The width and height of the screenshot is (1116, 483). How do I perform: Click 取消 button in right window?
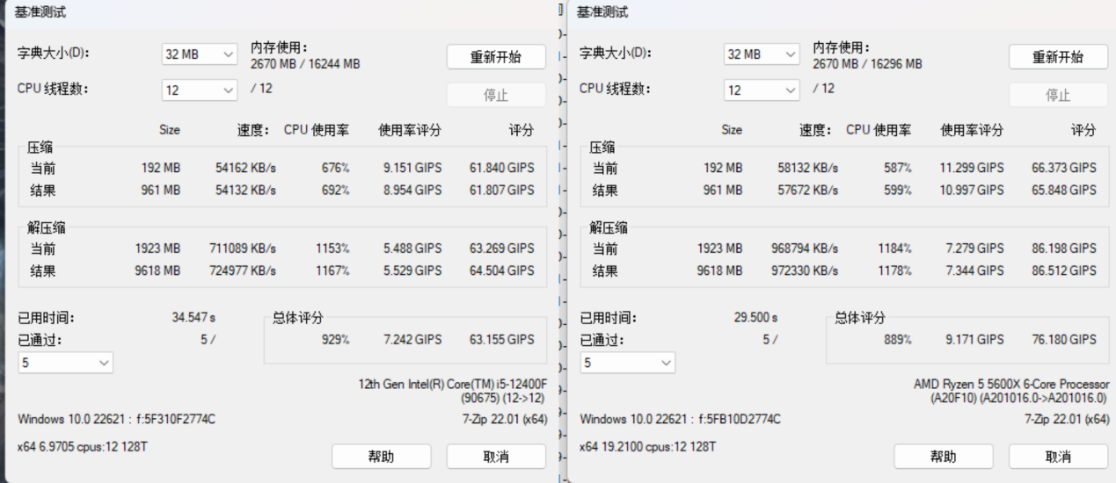click(x=1058, y=457)
